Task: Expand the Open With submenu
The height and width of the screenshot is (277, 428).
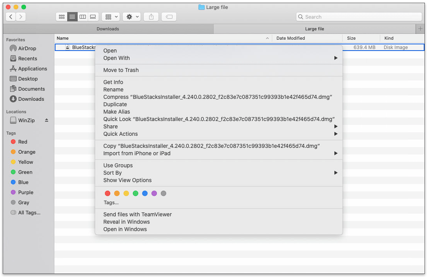Action: [x=219, y=58]
